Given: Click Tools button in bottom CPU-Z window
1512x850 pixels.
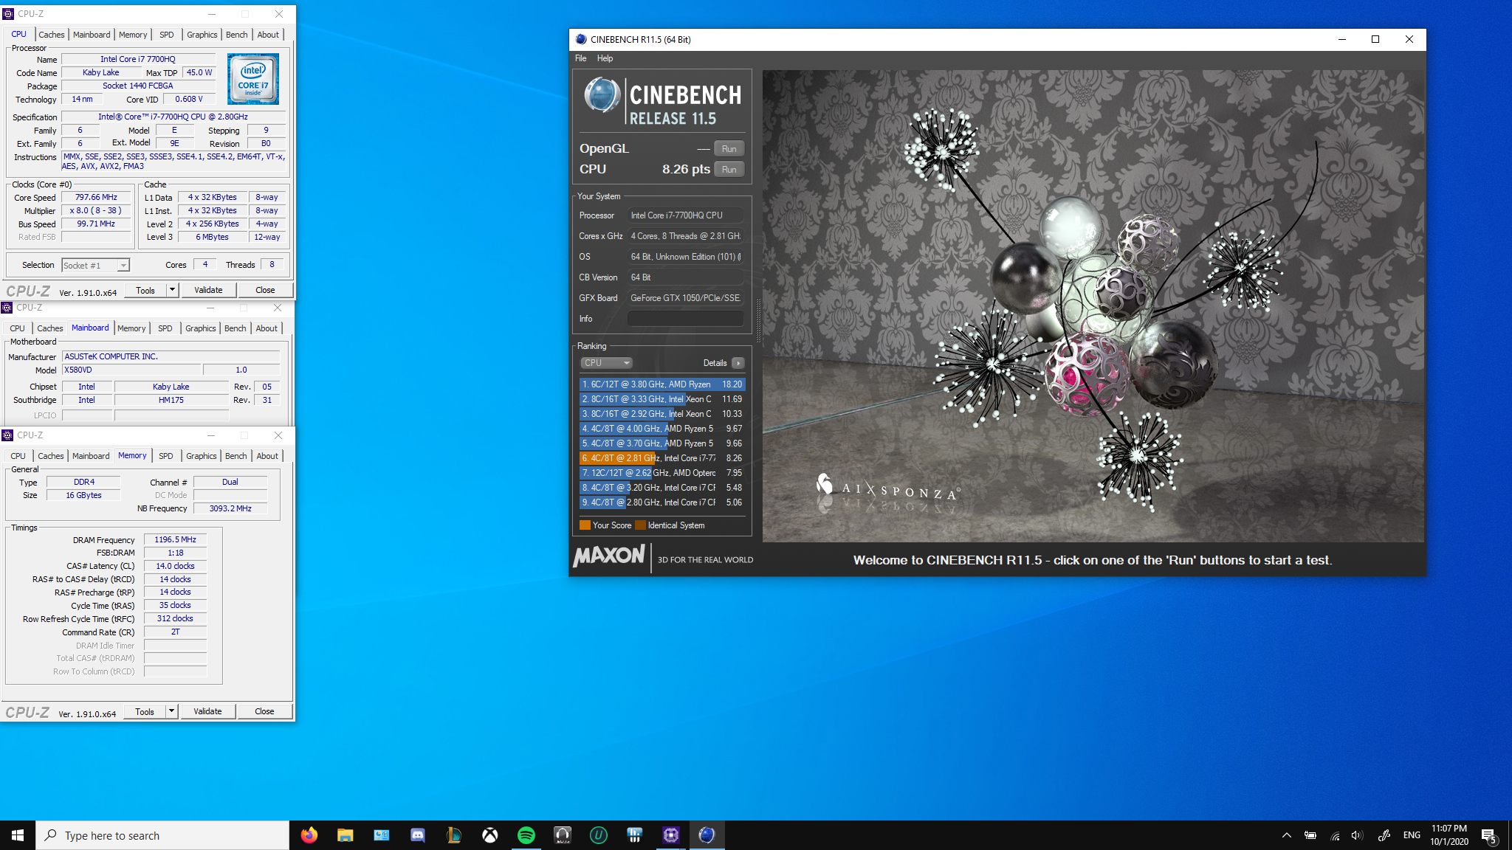Looking at the screenshot, I should 145,711.
